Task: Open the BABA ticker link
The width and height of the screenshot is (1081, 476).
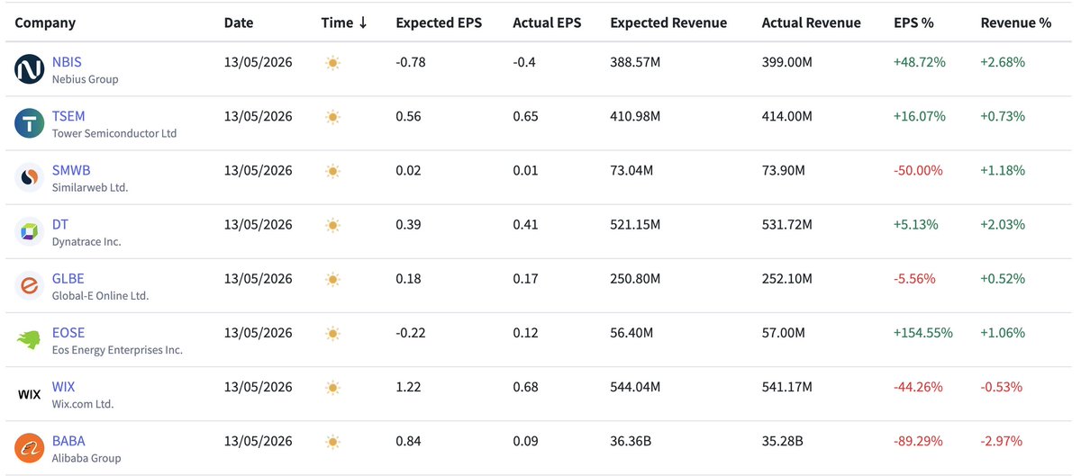Action: coord(68,441)
